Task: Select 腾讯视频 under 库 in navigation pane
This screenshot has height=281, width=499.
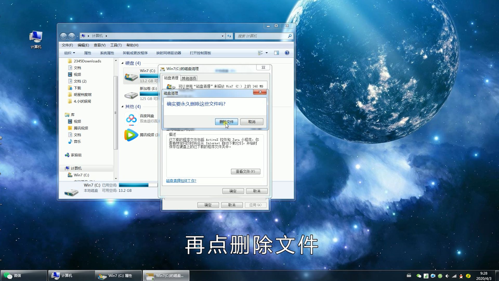Action: pyautogui.click(x=81, y=128)
